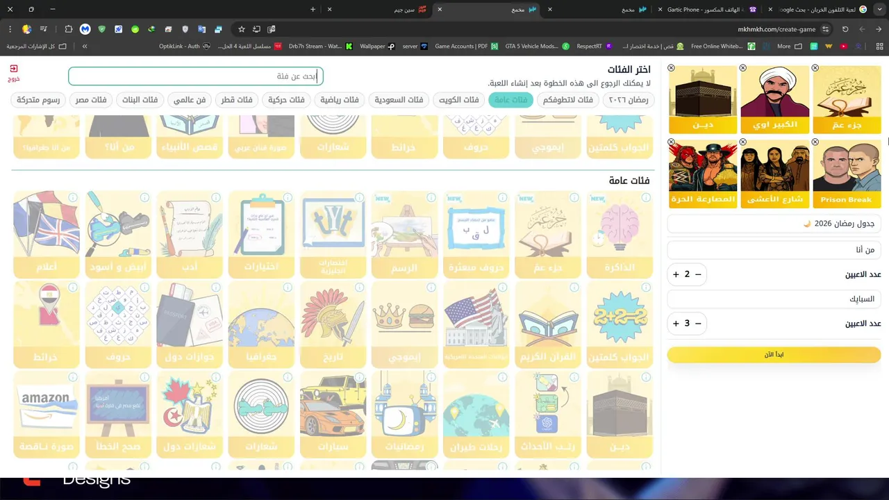This screenshot has height=500, width=889.
Task: Increase player count for السبايك team
Action: [676, 324]
